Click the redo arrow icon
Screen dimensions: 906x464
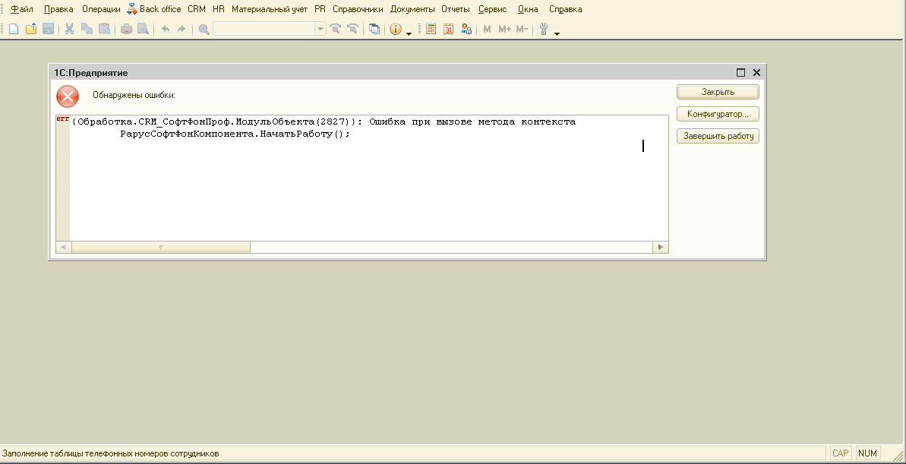182,29
